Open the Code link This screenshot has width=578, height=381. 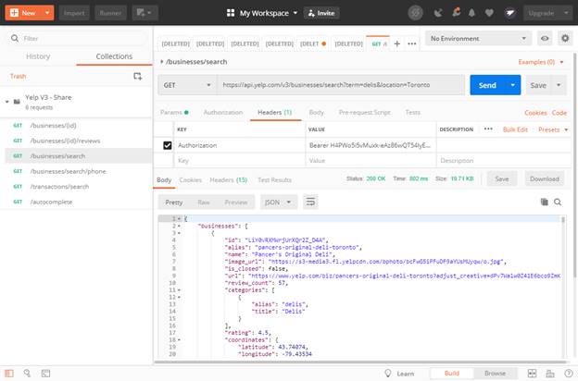point(559,113)
